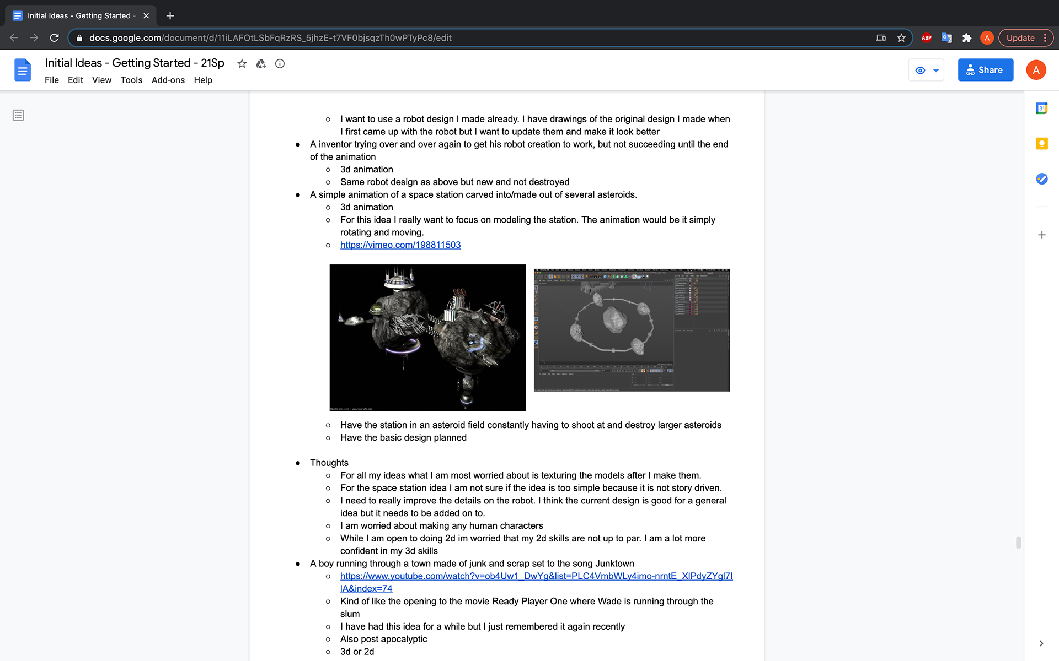
Task: Open a new browser tab
Action: [x=170, y=15]
